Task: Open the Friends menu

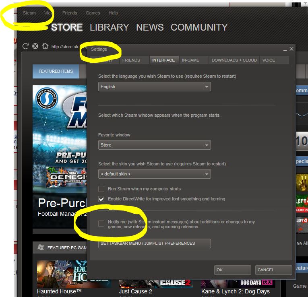Action: coord(70,13)
